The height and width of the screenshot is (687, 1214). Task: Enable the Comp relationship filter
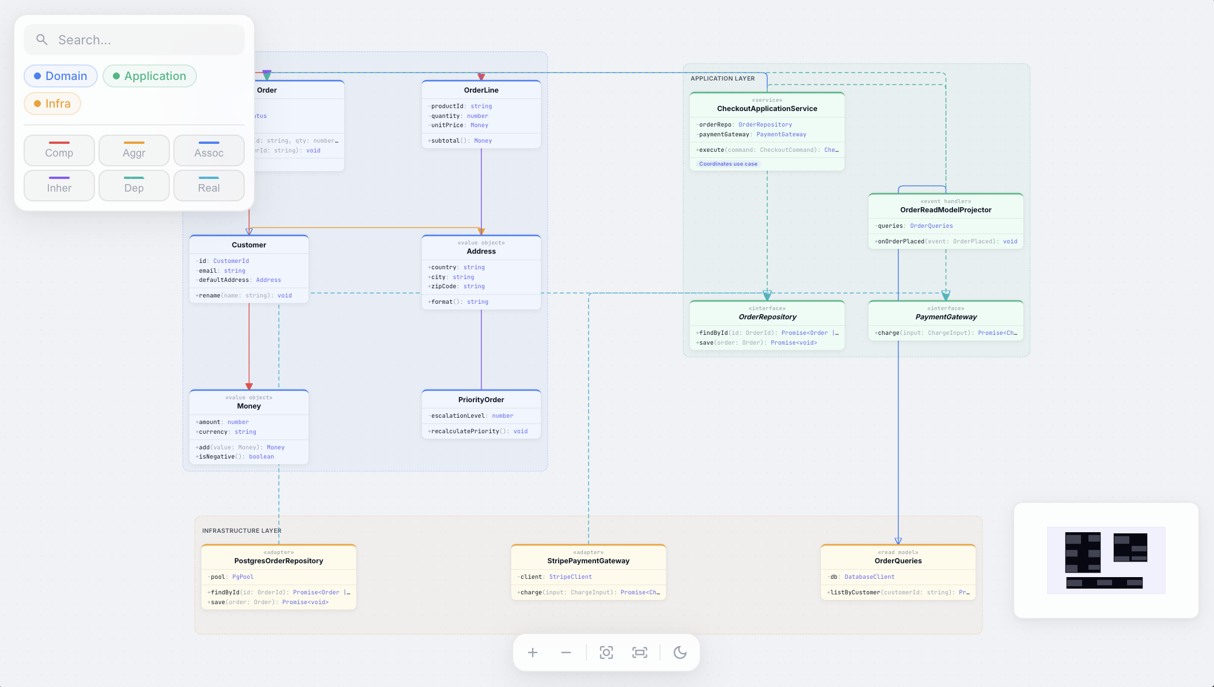coord(59,150)
